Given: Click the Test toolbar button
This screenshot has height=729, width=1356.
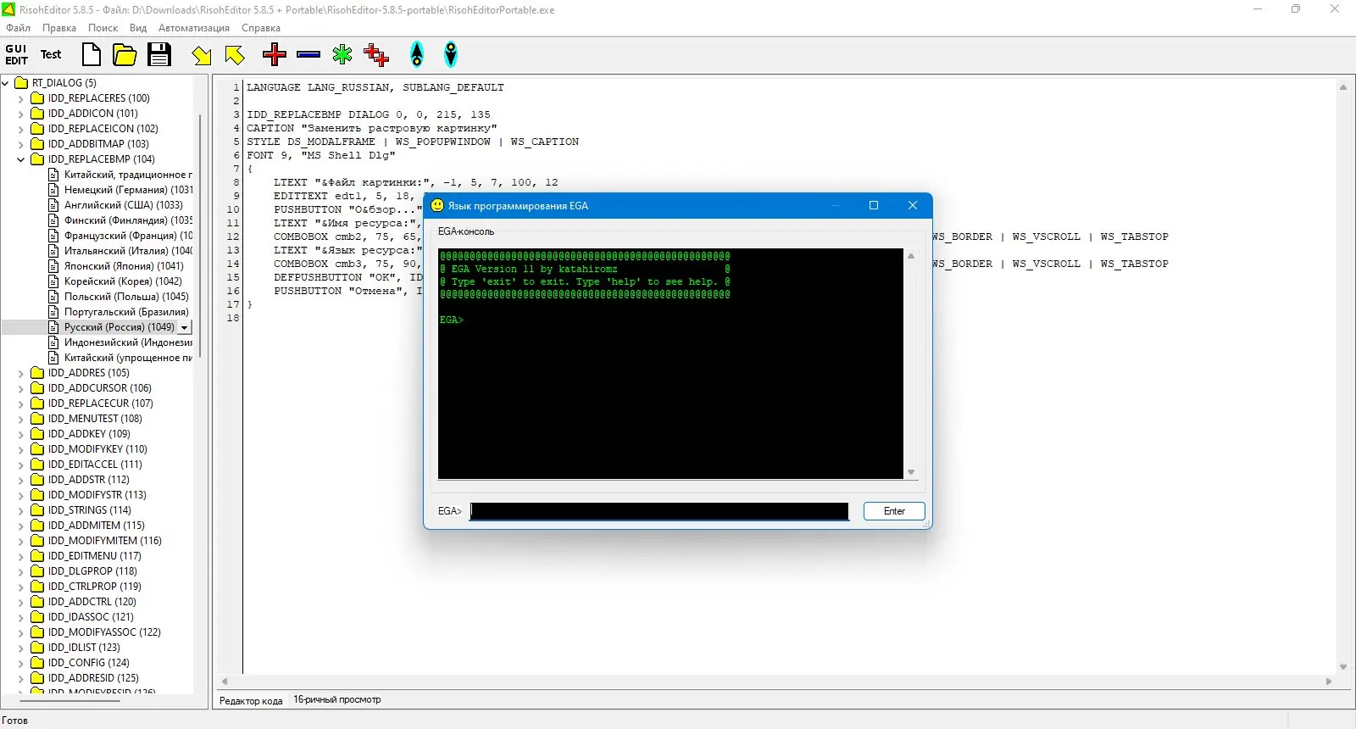Looking at the screenshot, I should pyautogui.click(x=51, y=55).
